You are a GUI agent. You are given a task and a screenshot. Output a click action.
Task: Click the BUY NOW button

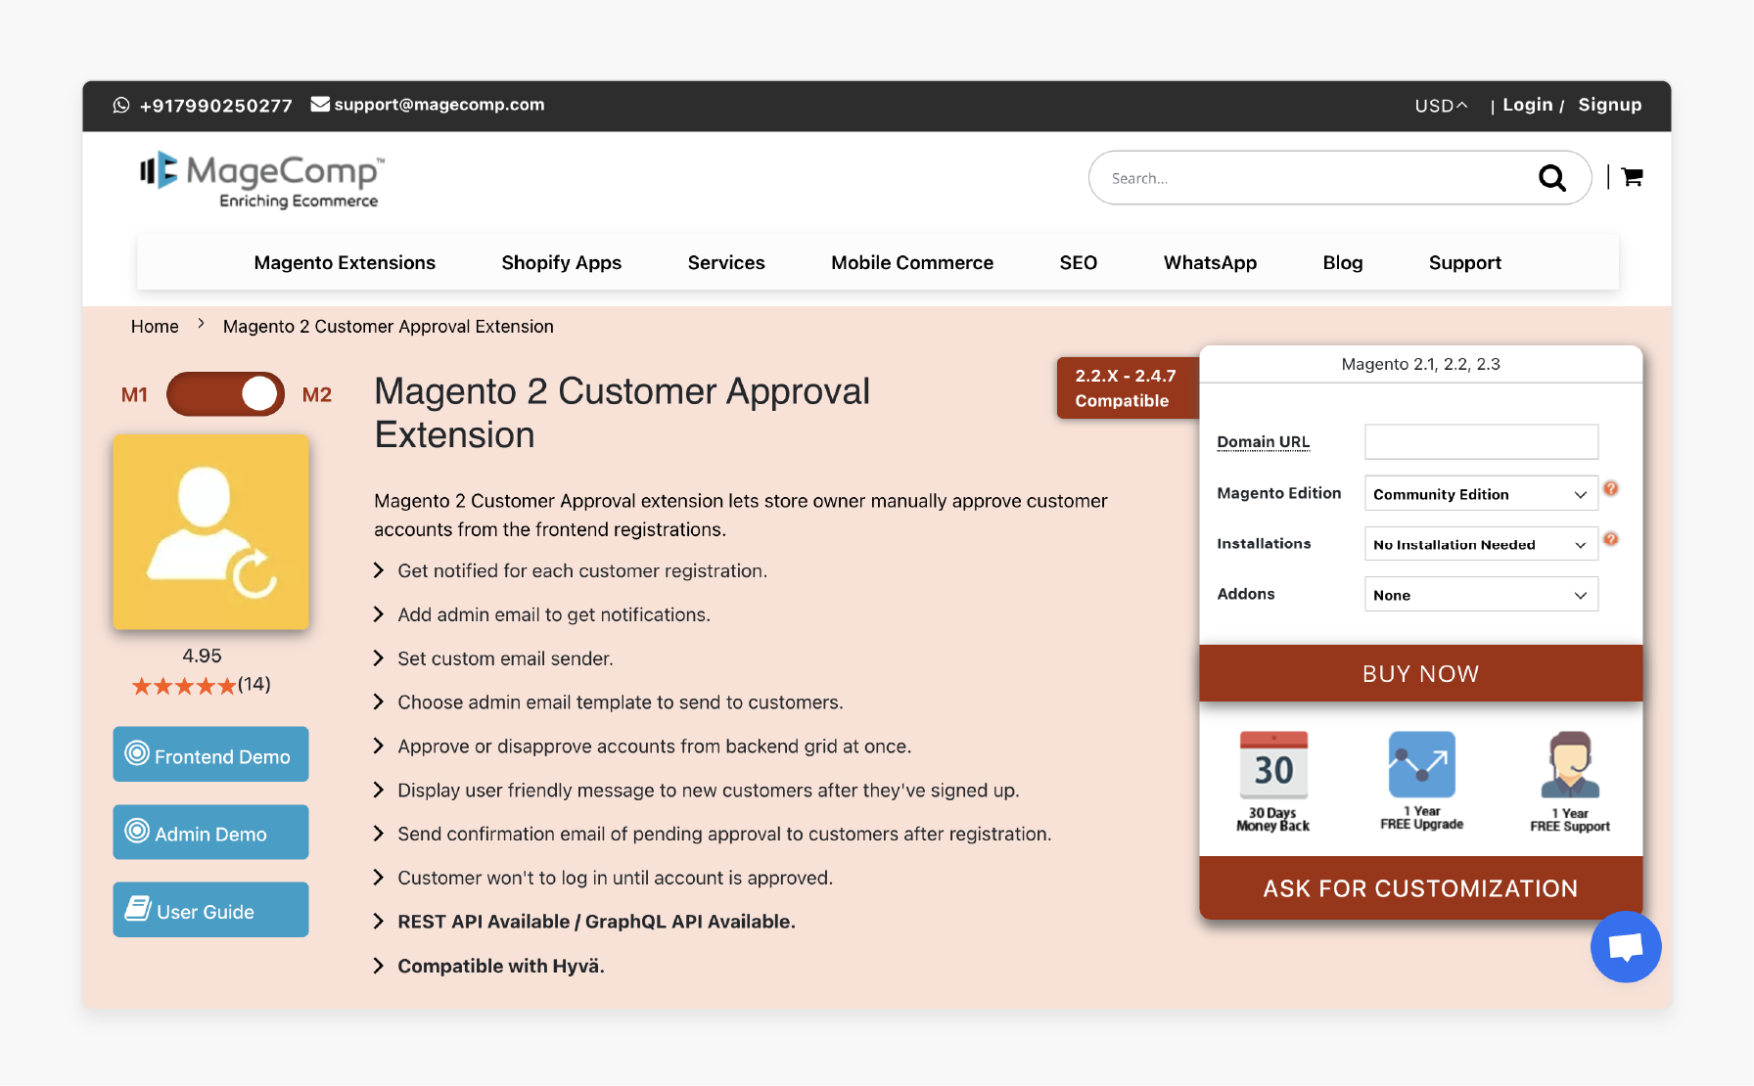click(1421, 673)
